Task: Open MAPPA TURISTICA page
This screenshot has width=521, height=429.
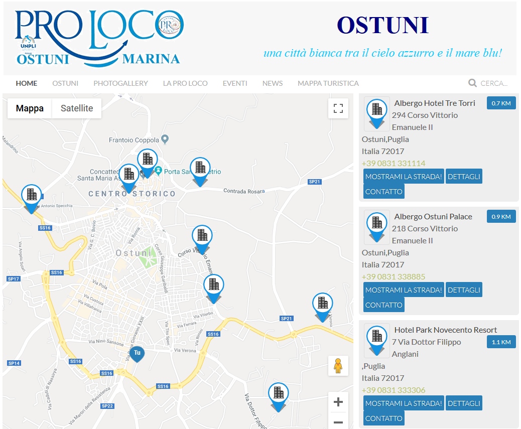Action: pos(328,83)
